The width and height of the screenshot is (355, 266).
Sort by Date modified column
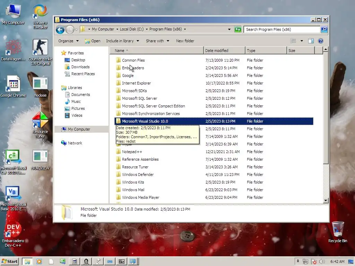point(224,51)
